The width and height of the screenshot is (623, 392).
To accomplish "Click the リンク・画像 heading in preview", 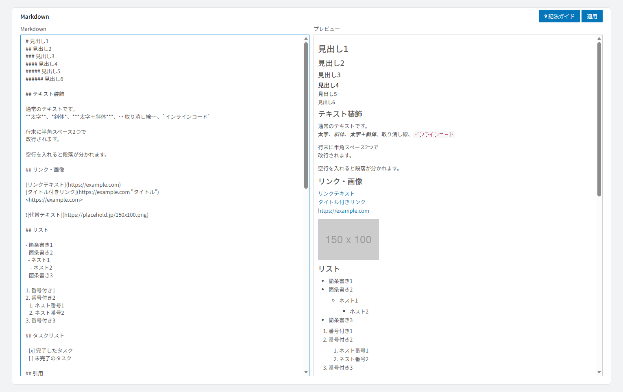I will [340, 182].
